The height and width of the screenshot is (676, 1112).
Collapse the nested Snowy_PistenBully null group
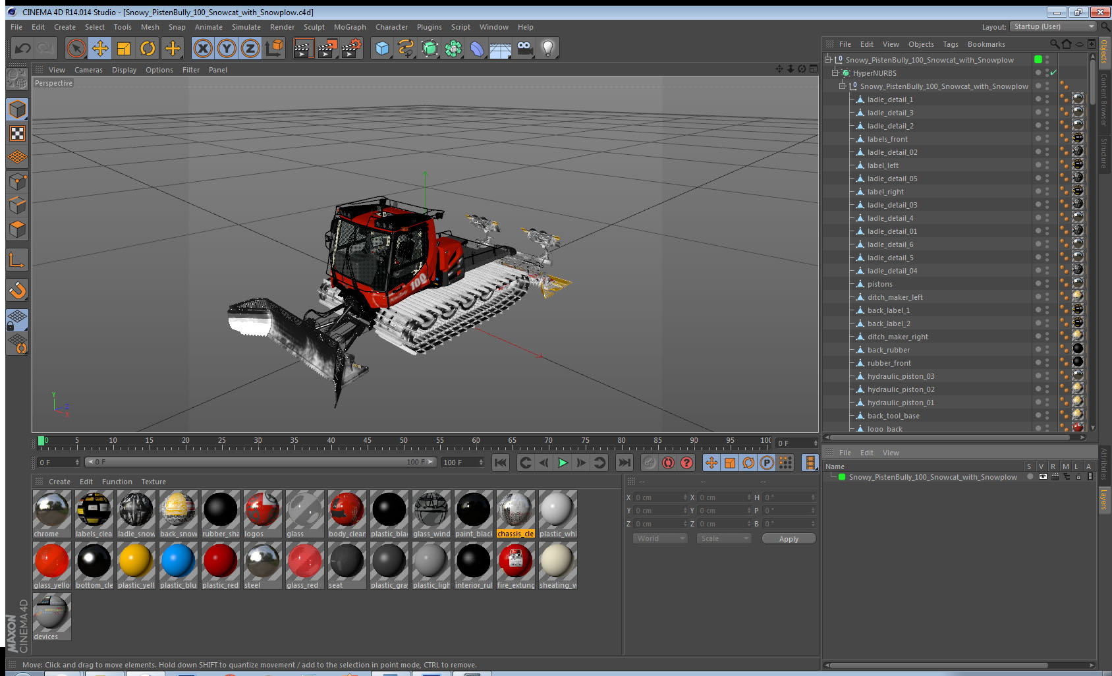tap(843, 86)
